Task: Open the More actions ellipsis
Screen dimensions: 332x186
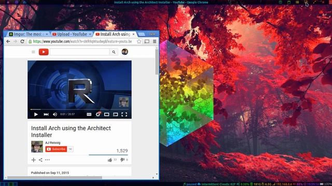Action: [x=47, y=160]
